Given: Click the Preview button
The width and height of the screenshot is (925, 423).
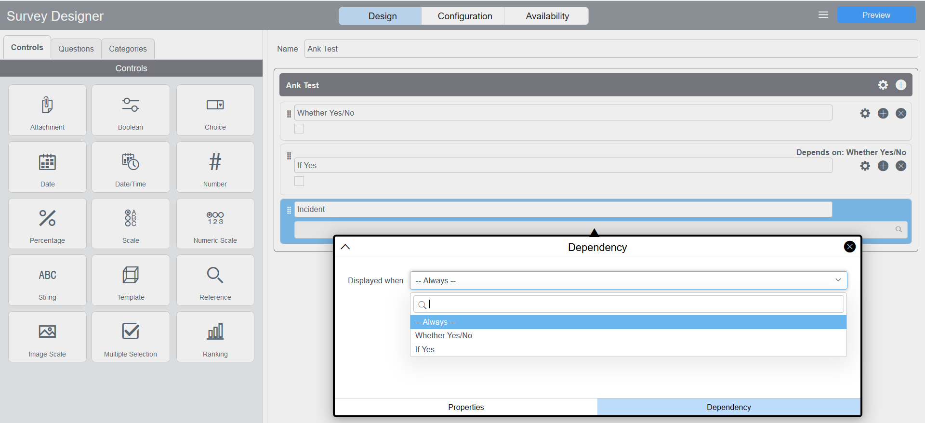Looking at the screenshot, I should click(876, 15).
